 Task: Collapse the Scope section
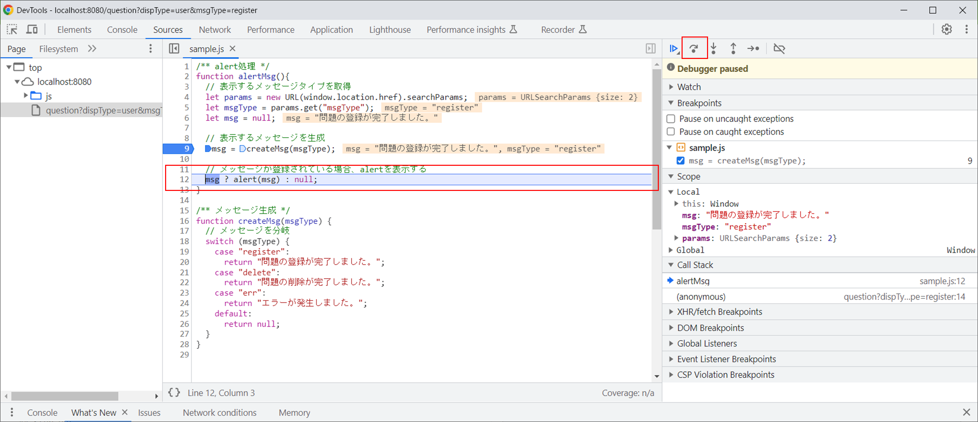pos(671,176)
